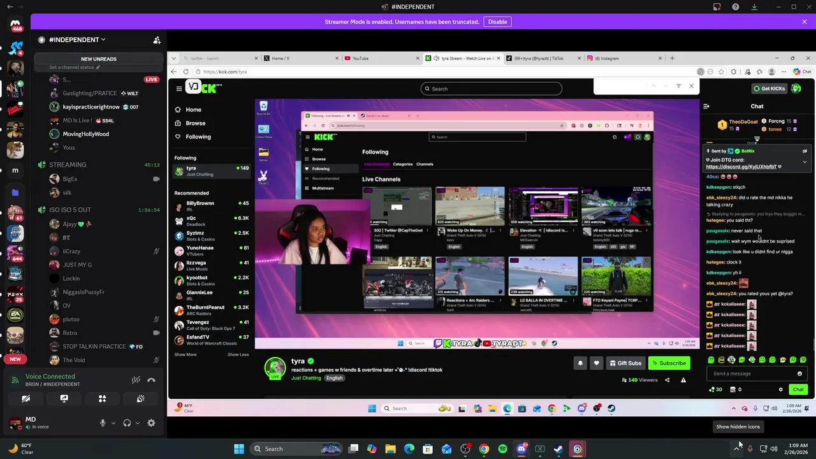This screenshot has height=459, width=816.
Task: Click Subscribe on tyra's Kick stream
Action: (x=668, y=363)
